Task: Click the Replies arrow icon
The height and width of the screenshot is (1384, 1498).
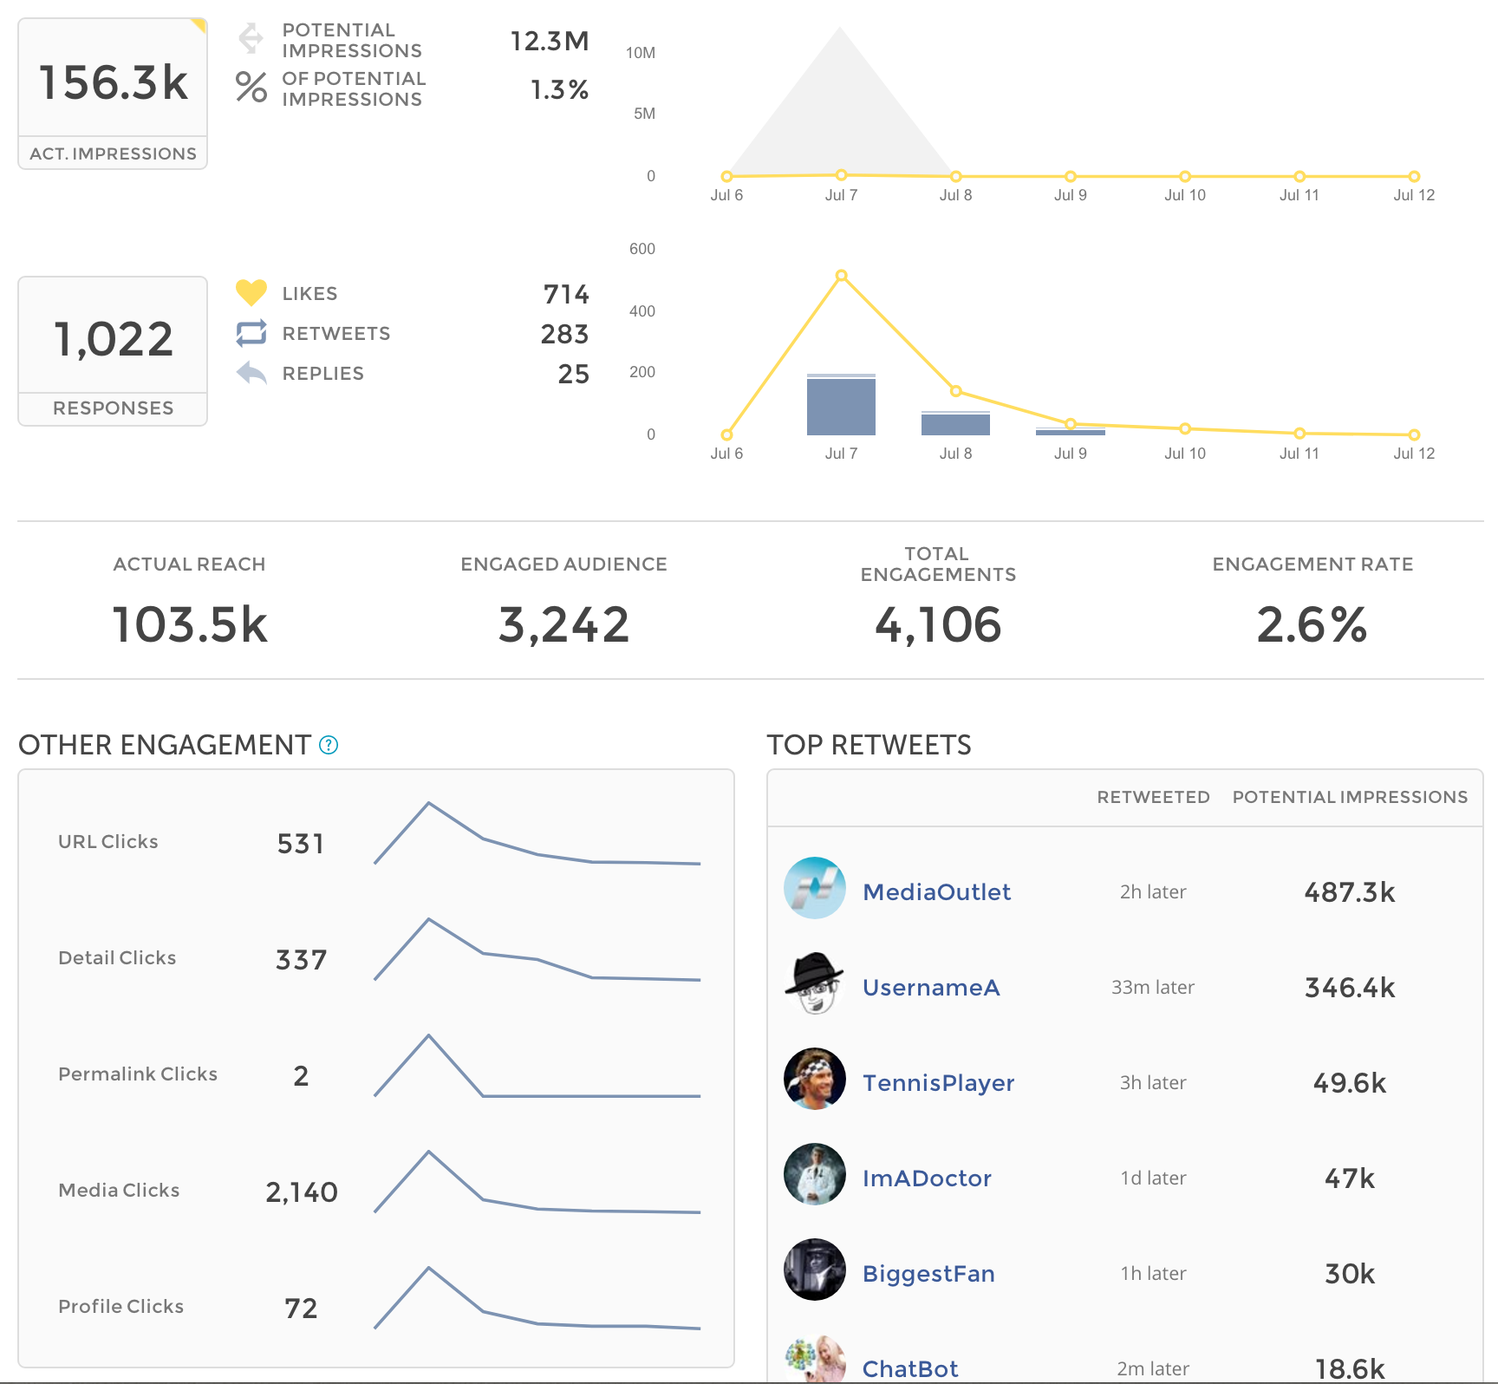Action: coord(251,373)
